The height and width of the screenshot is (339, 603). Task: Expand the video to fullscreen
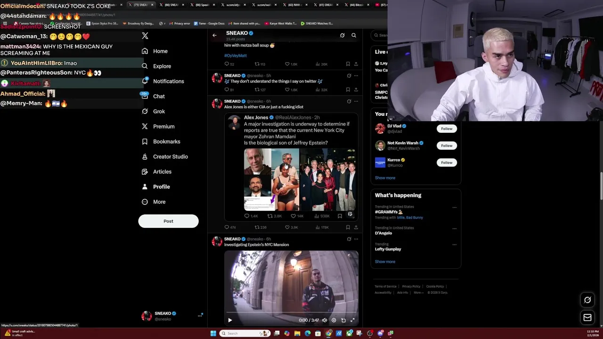coord(352,320)
